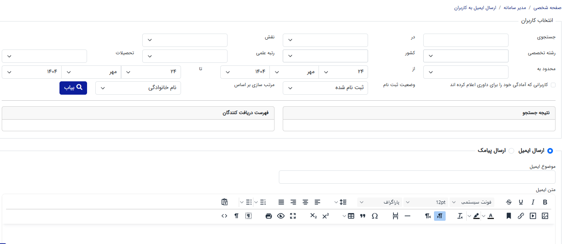Insert an image into email body
562x244 pixels.
coord(545,216)
